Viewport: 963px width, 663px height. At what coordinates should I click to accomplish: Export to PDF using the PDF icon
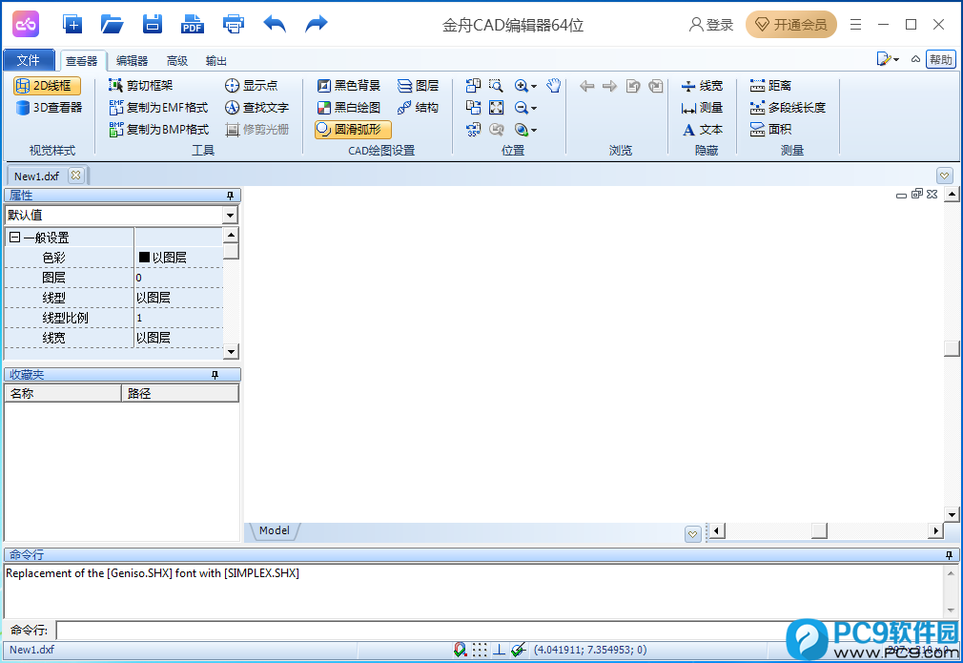(x=193, y=24)
